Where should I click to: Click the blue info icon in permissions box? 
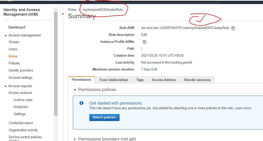tap(81, 103)
